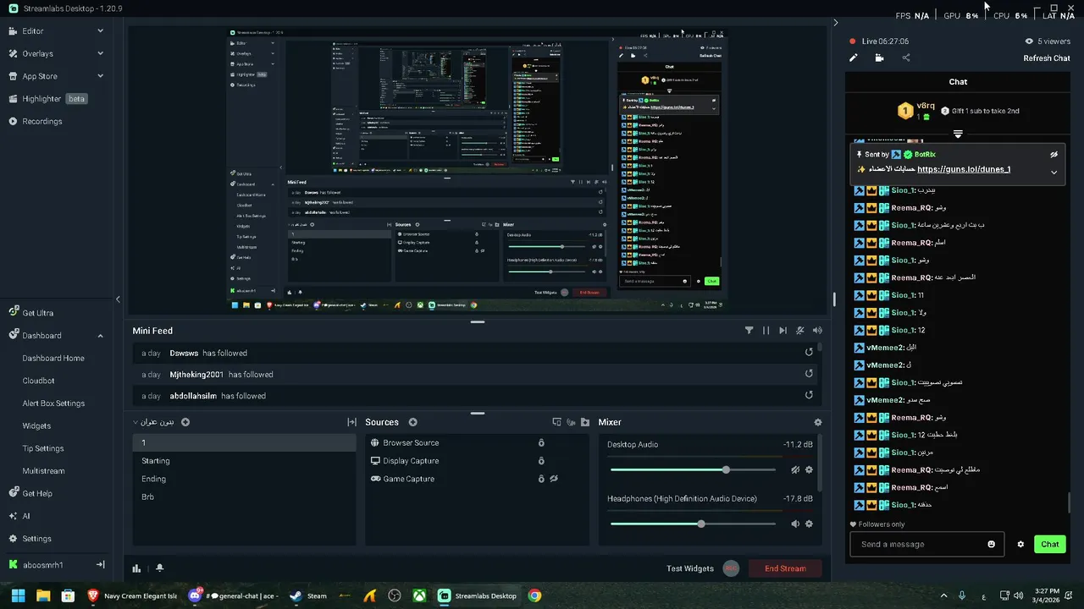The image size is (1084, 609).
Task: Add a new scene with plus icon
Action: pyautogui.click(x=185, y=422)
